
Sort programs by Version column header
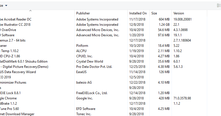click(x=190, y=13)
